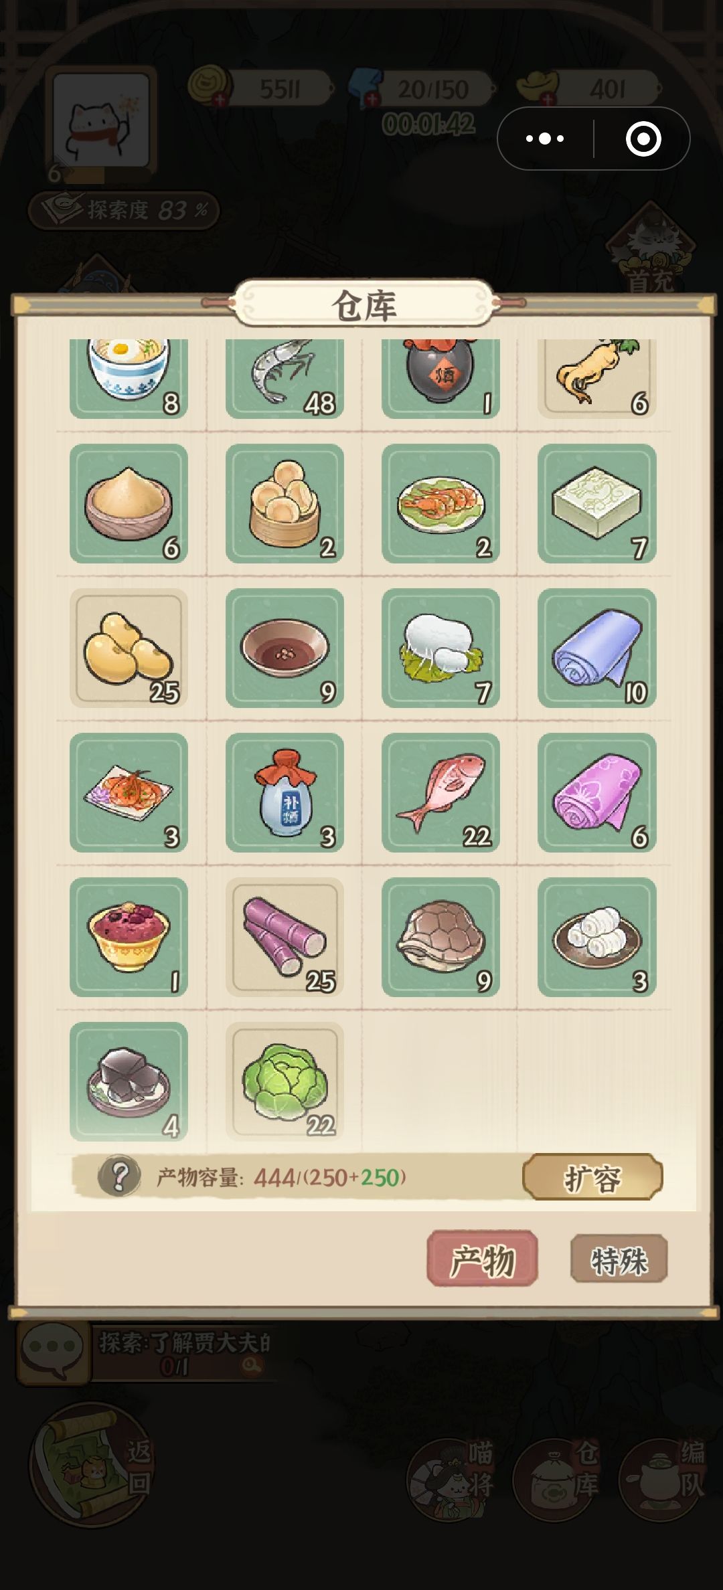
Task: Select the purple floral silk roll
Action: [x=596, y=792]
